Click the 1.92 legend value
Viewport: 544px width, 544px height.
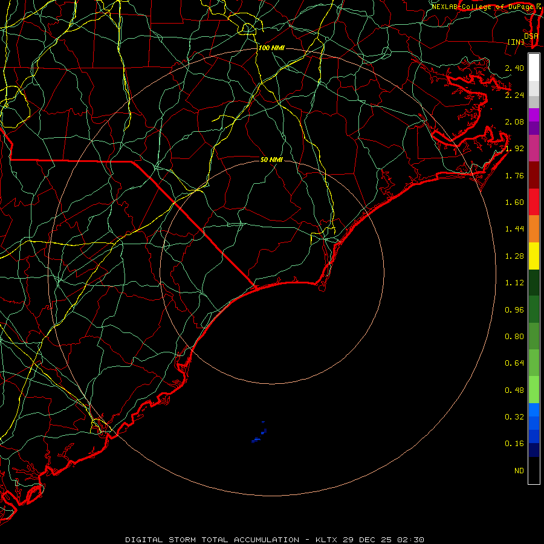[514, 149]
